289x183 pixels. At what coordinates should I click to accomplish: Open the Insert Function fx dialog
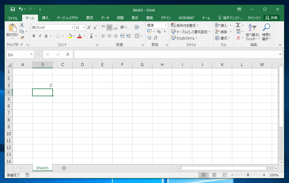click(x=68, y=54)
